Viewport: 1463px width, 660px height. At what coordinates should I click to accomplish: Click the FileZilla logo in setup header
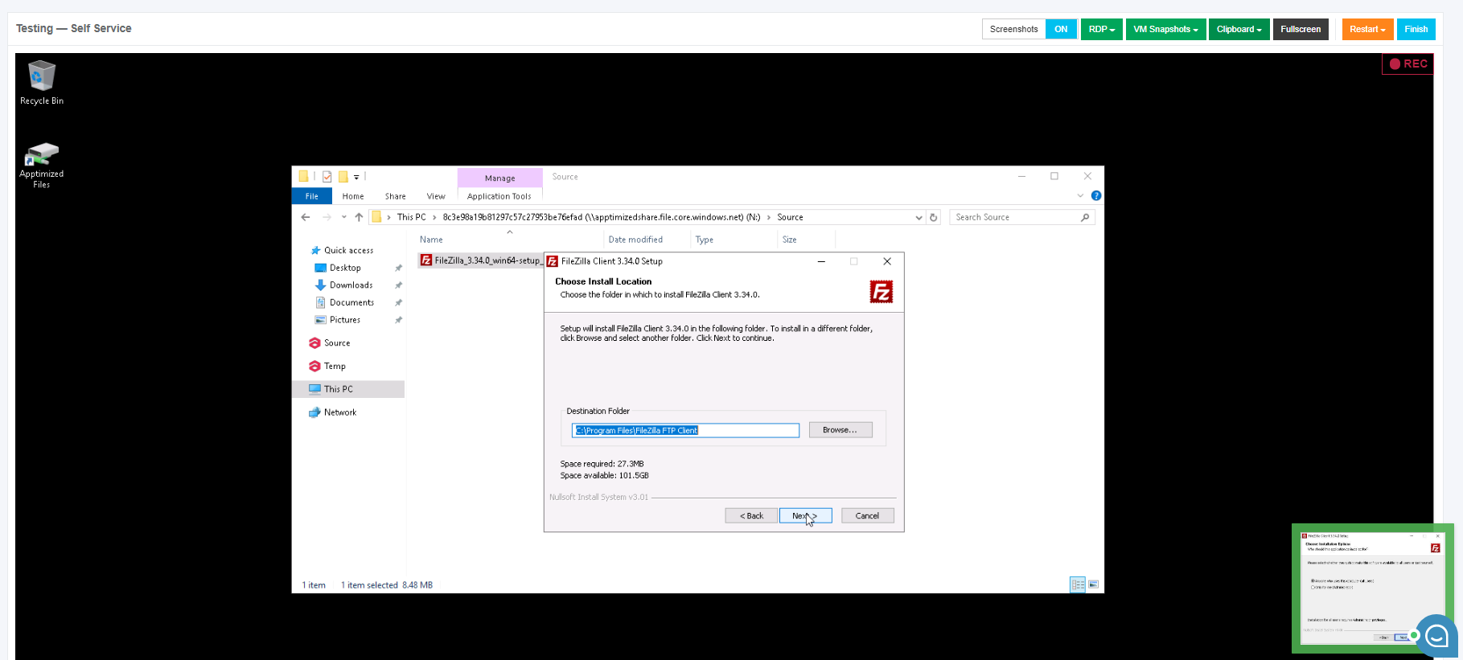coord(881,292)
